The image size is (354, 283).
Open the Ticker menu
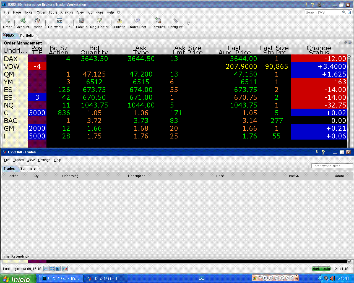tap(29, 12)
